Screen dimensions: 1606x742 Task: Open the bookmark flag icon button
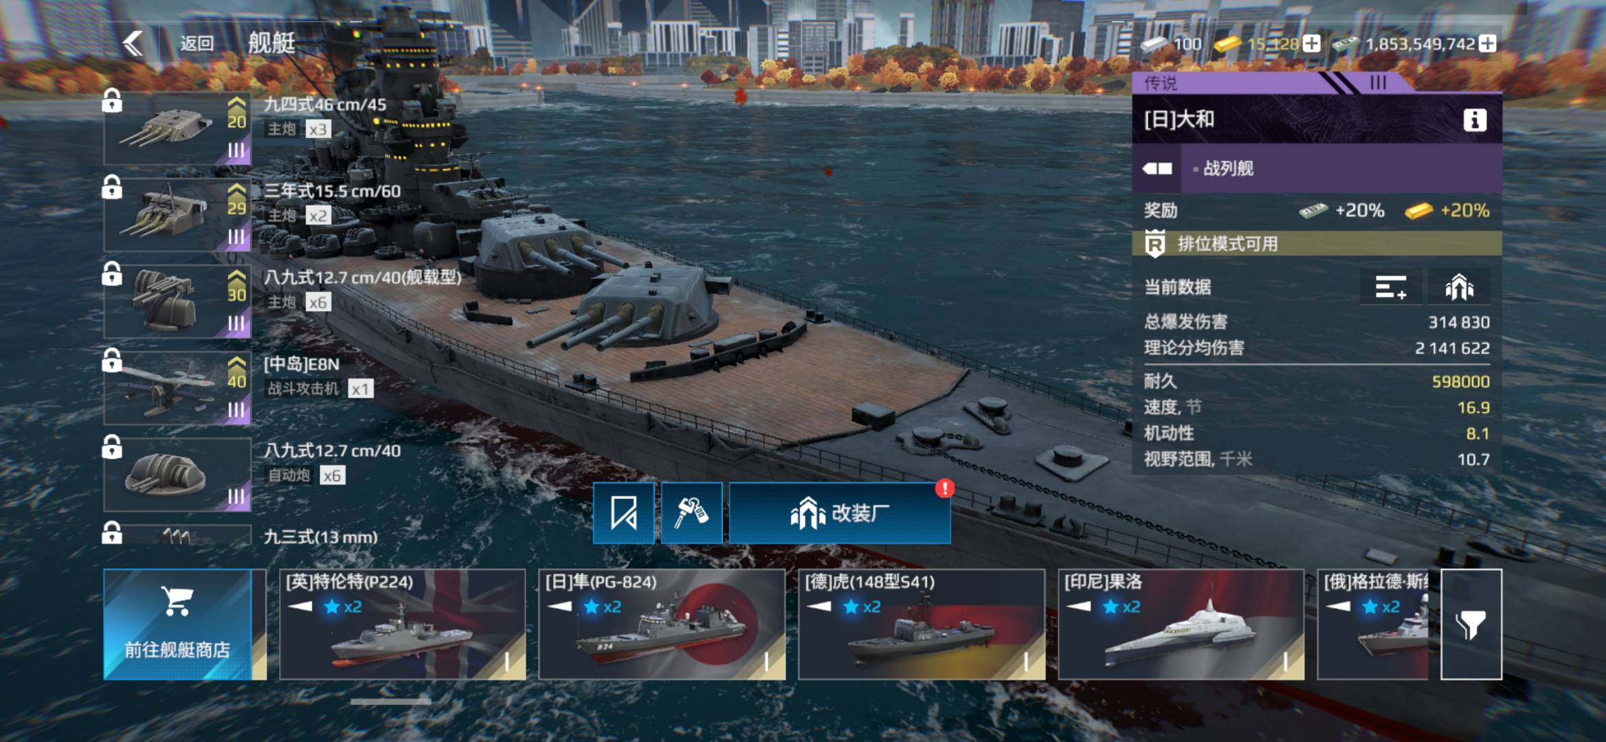tap(623, 513)
